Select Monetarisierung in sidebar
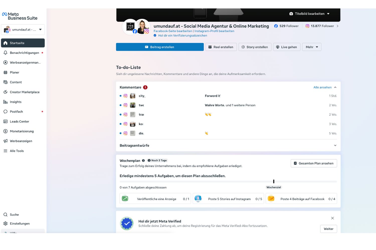Viewport: 376px width, 250px height. [23, 131]
